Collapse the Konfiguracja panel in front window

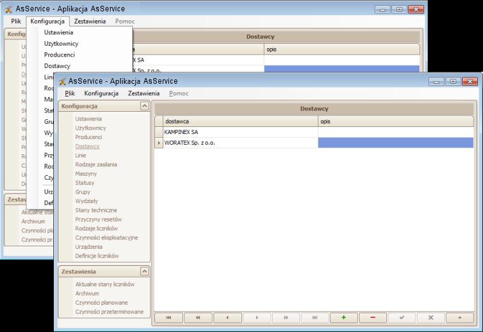(144, 106)
